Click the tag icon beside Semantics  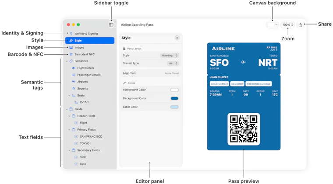[71, 61]
